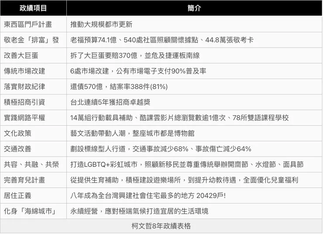Click the 政績項目 column header

point(33,8)
